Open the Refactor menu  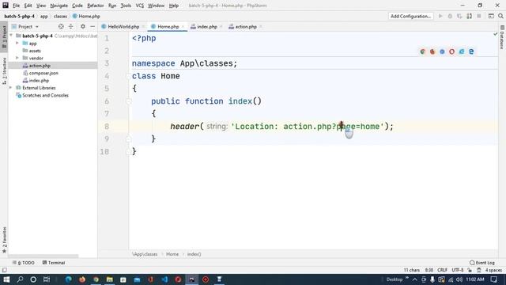point(96,6)
